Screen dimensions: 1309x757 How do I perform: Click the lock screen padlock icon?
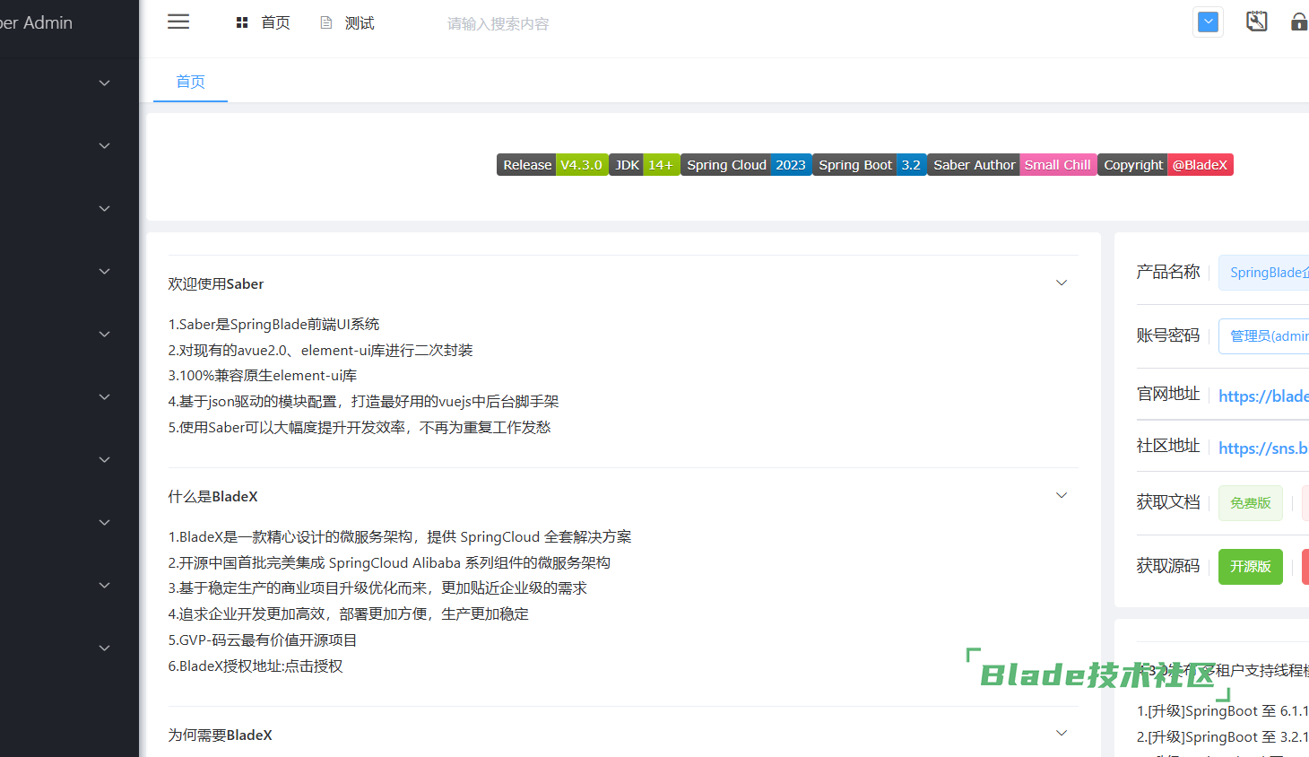1298,22
